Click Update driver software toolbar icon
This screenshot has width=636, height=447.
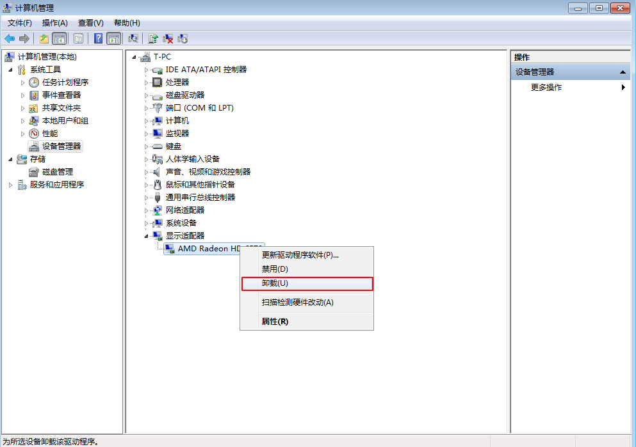153,39
